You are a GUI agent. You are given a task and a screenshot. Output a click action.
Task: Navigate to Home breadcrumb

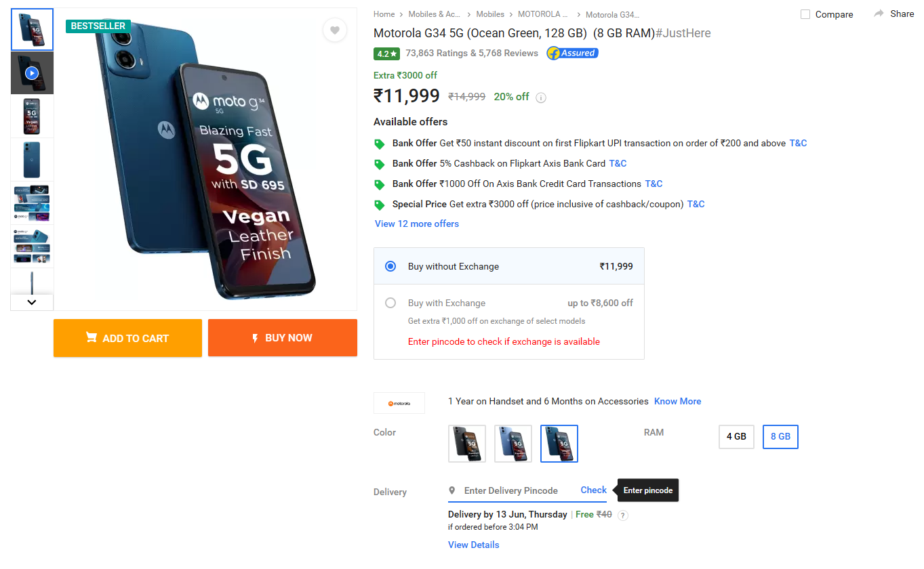(x=384, y=14)
